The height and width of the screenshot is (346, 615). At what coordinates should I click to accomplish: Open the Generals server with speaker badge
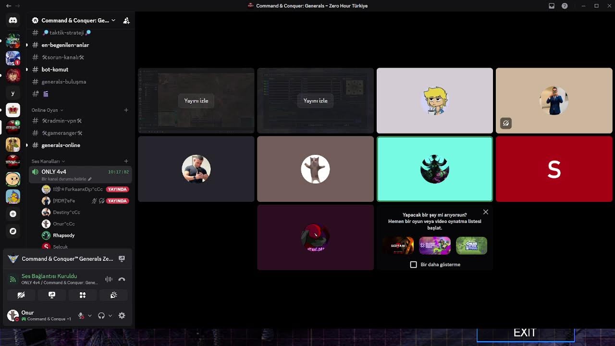(13, 127)
